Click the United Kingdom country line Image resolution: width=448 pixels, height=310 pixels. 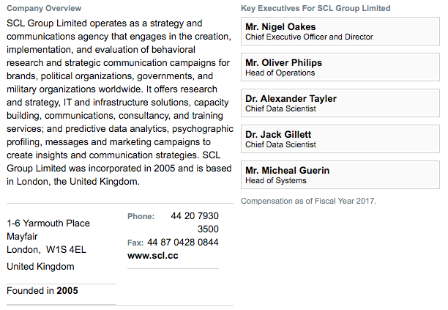pos(40,267)
